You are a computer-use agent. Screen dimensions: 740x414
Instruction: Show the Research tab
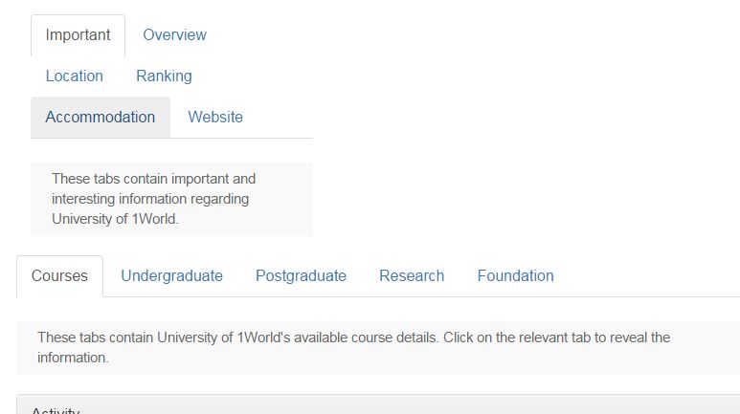[412, 276]
